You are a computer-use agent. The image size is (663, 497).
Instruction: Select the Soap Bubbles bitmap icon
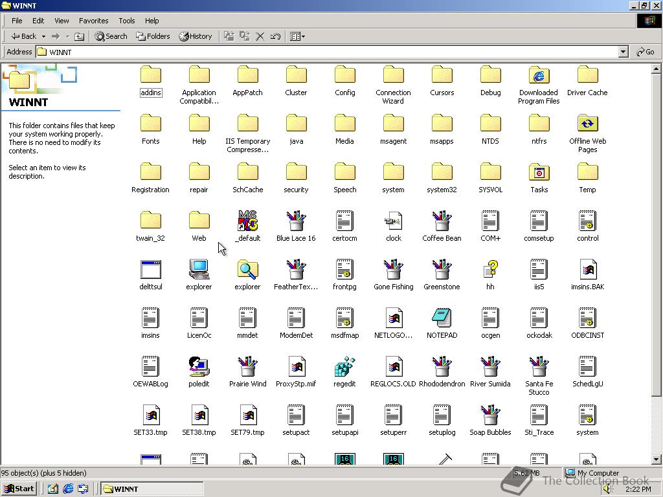491,415
